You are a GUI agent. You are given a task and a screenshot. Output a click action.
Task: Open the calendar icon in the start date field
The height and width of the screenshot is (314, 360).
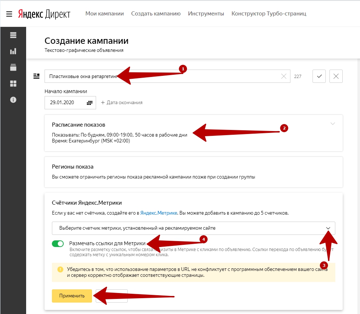pyautogui.click(x=89, y=103)
